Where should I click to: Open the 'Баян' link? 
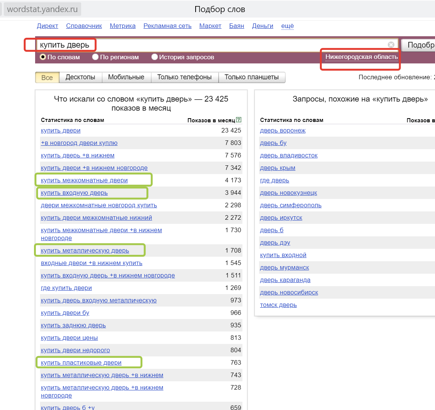point(237,26)
